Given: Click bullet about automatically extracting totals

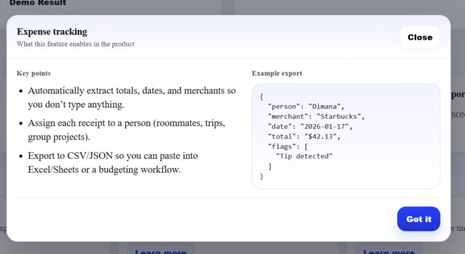Looking at the screenshot, I should tap(132, 98).
